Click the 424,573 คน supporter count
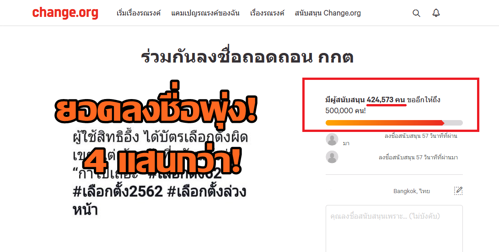Viewport: 499px width, 252px height. pyautogui.click(x=386, y=100)
